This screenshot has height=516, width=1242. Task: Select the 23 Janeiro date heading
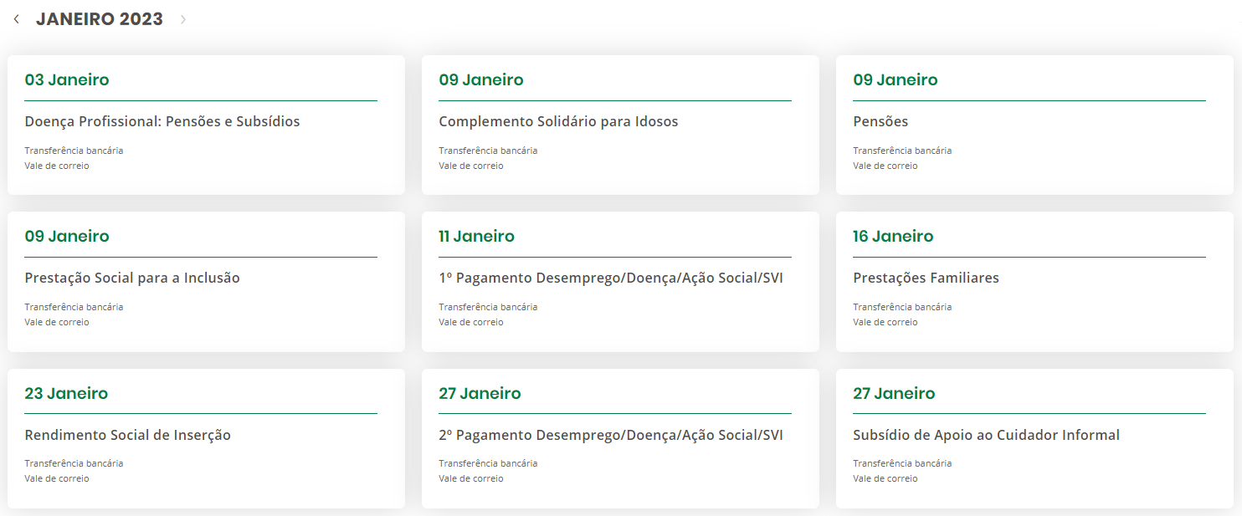pos(66,394)
